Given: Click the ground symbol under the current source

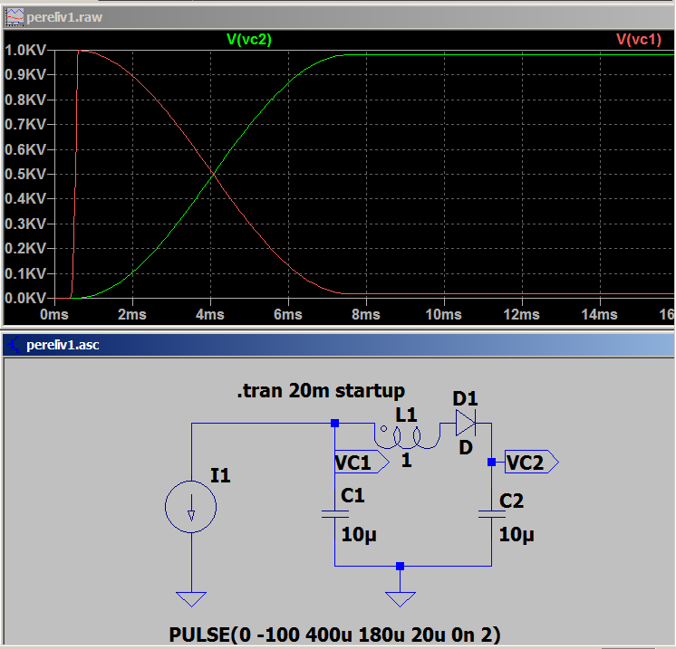Looking at the screenshot, I should [x=191, y=598].
